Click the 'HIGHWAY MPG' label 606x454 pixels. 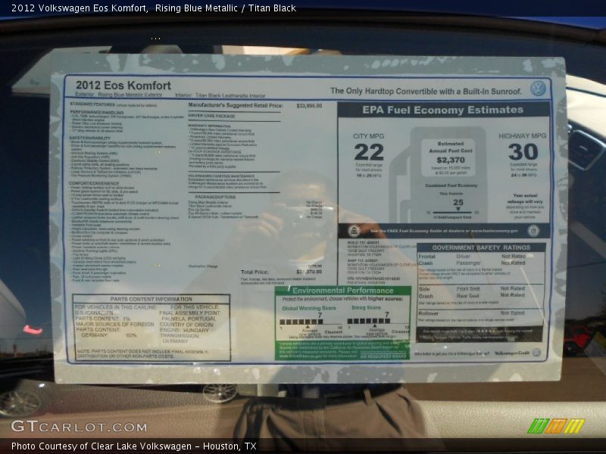(x=522, y=136)
